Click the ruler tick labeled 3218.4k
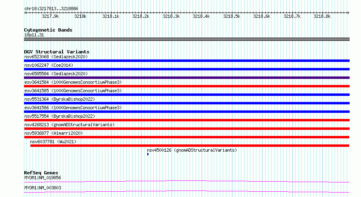Viewport: 361px width, 197px height. 201,16
